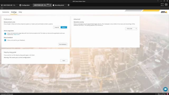Image resolution: width=169 pixels, height=95 pixels.
Task: Close the active AXIS P3265-LVE tab
Action: point(50,5)
